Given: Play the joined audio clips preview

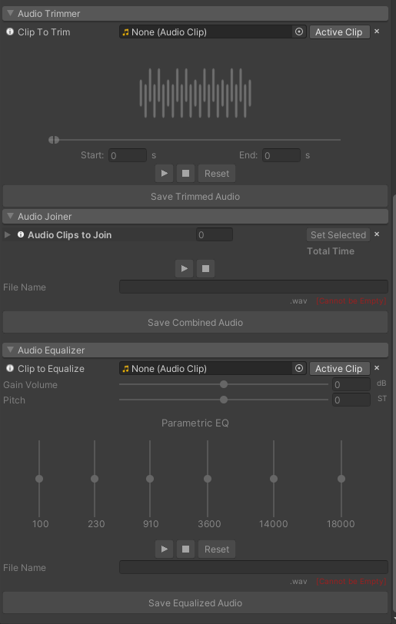Looking at the screenshot, I should (184, 269).
